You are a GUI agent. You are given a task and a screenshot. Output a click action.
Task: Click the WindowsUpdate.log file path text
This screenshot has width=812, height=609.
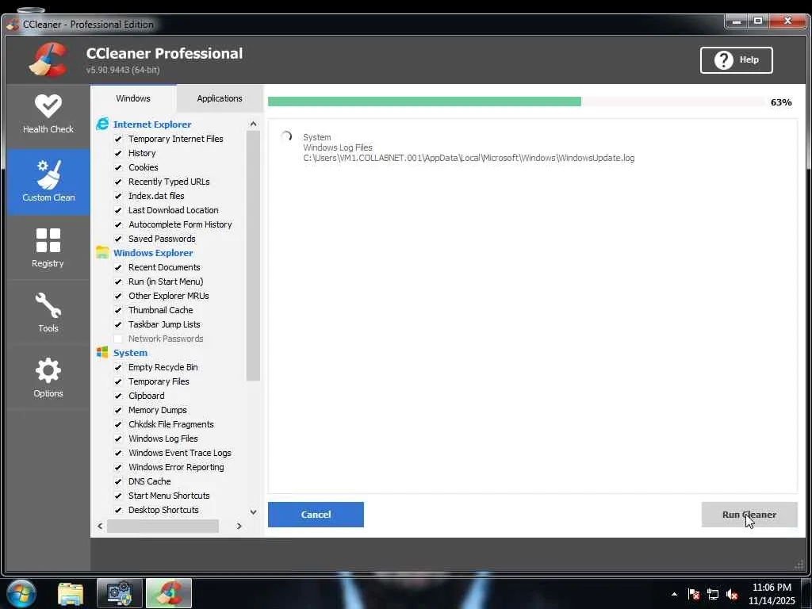[x=469, y=158]
